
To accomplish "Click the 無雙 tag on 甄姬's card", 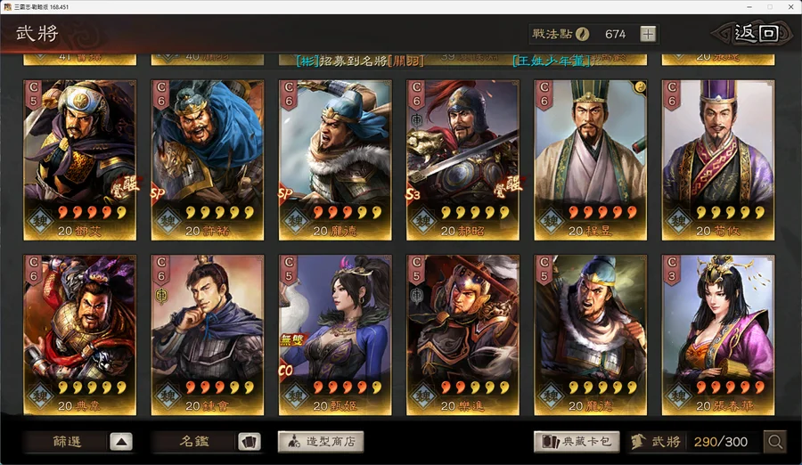I will (292, 339).
